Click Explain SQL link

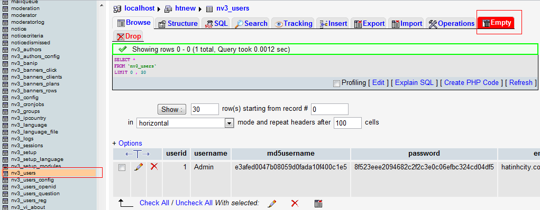click(x=414, y=82)
